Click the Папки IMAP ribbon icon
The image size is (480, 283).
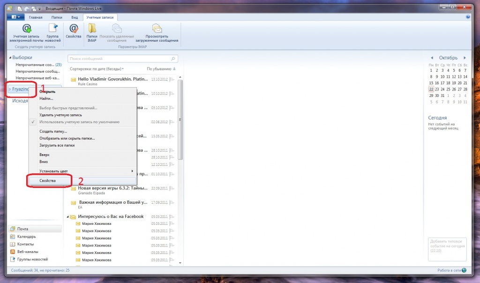(92, 29)
